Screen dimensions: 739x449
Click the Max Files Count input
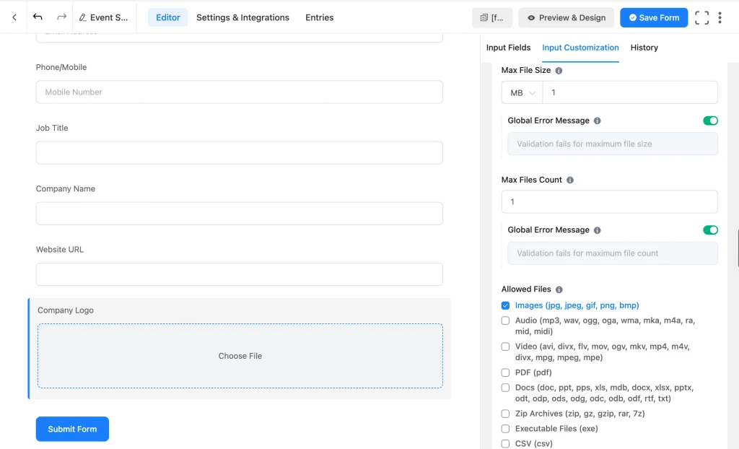(609, 202)
